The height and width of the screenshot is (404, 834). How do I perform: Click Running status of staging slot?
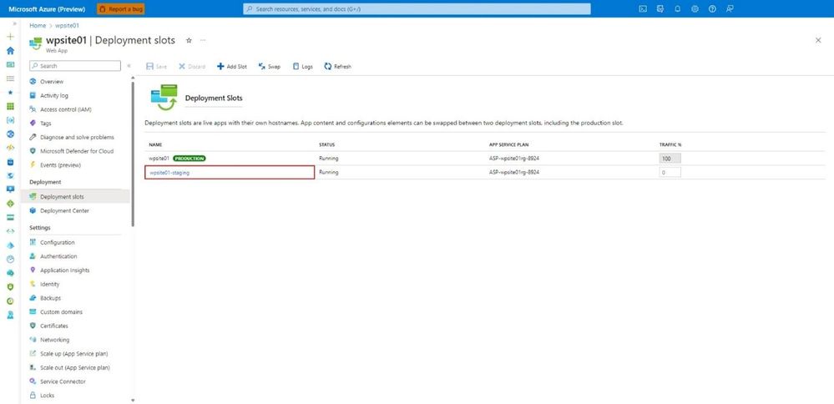click(328, 173)
